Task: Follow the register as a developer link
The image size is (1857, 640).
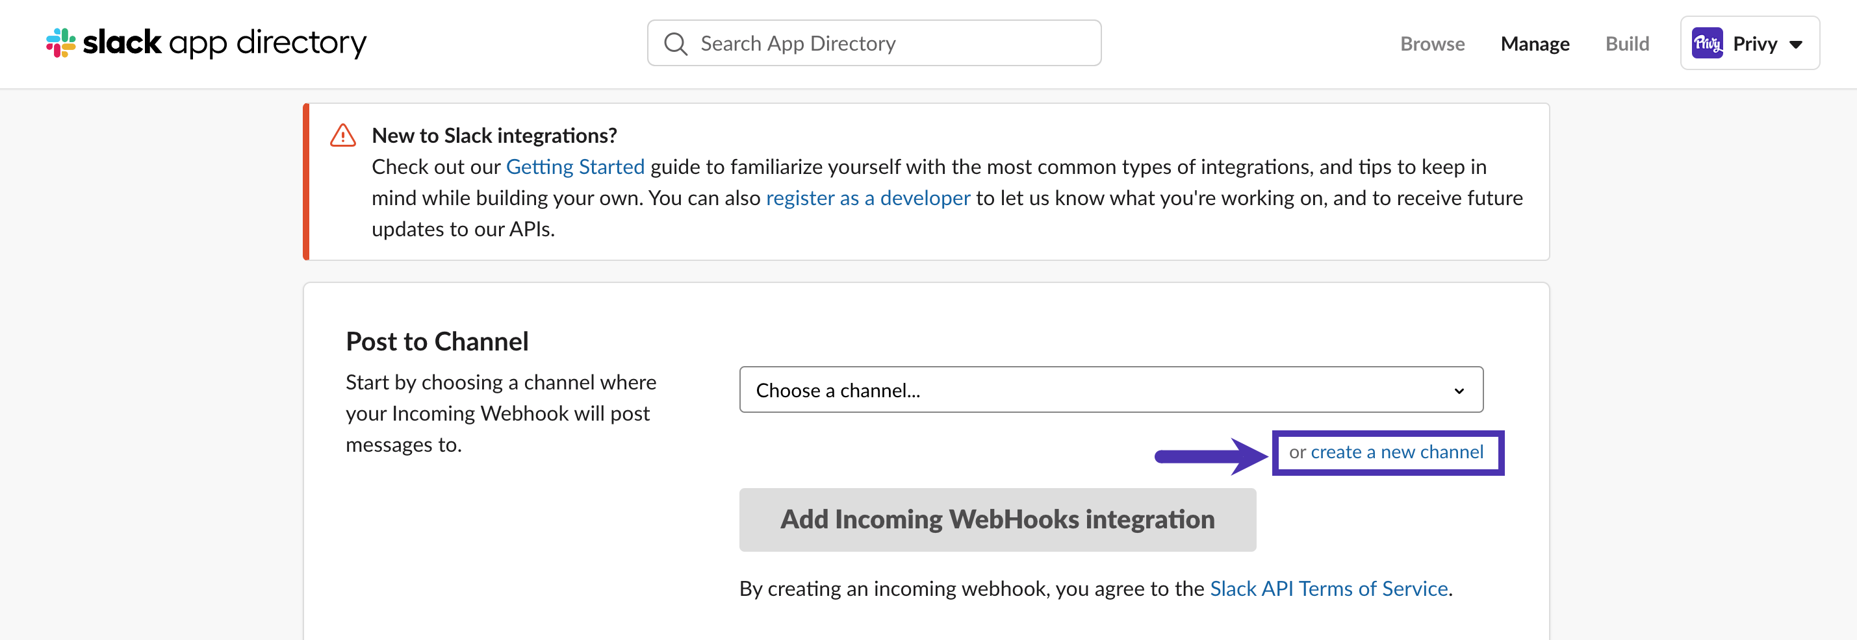Action: point(867,197)
